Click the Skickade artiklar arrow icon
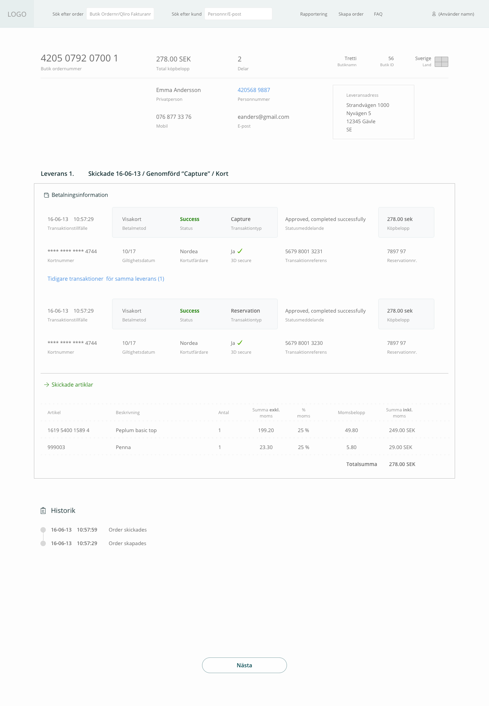This screenshot has height=706, width=489. [x=47, y=385]
